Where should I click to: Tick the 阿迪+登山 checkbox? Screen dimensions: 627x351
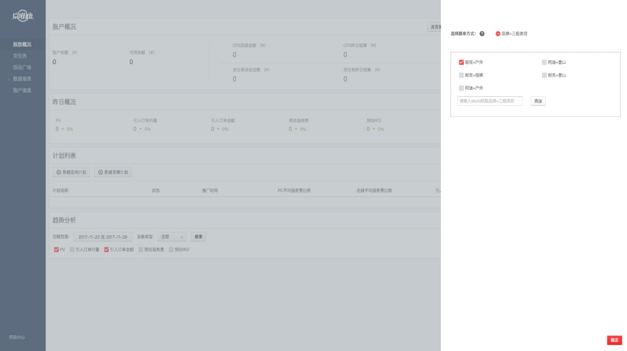pyautogui.click(x=544, y=62)
